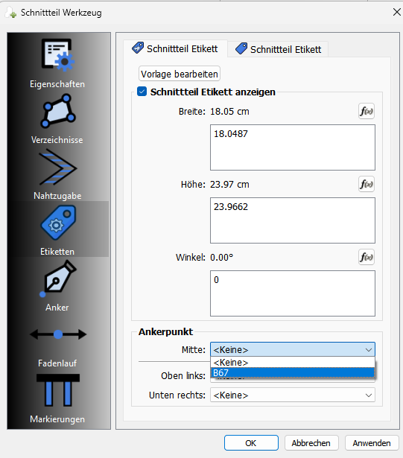Select the first Schnittteil Etikett tab
The height and width of the screenshot is (458, 403).
click(175, 48)
